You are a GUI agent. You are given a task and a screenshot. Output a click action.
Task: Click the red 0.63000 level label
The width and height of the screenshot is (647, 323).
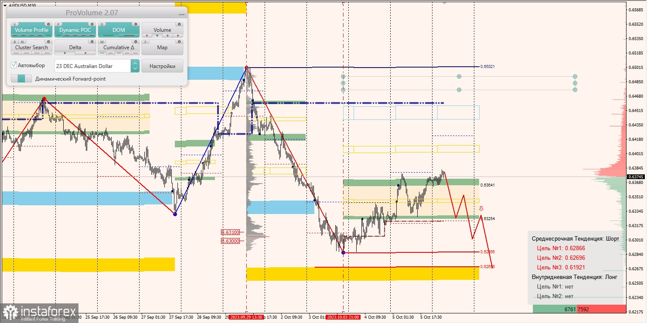(230, 241)
